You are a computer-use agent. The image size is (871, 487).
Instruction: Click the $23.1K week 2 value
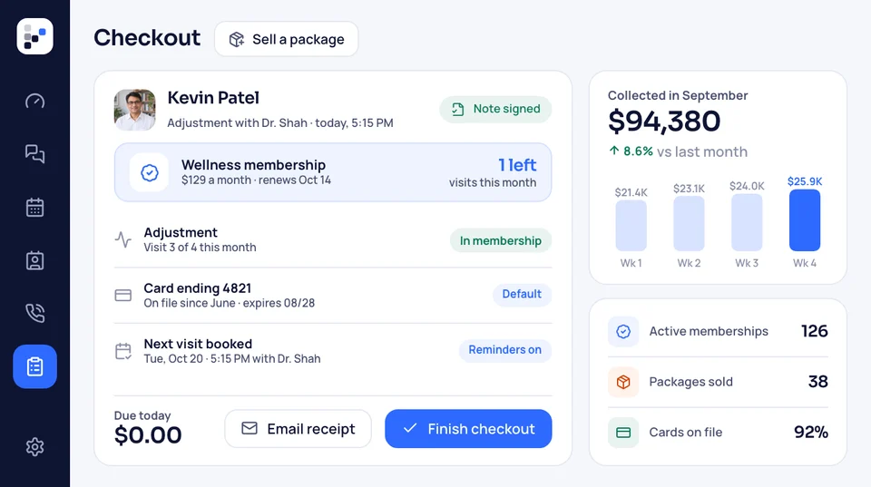click(689, 189)
